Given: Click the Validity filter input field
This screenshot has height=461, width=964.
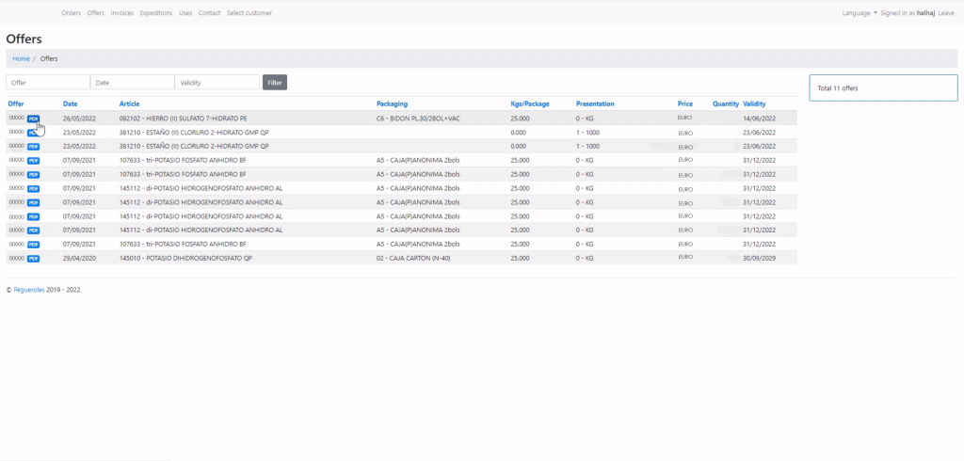Looking at the screenshot, I should point(217,83).
